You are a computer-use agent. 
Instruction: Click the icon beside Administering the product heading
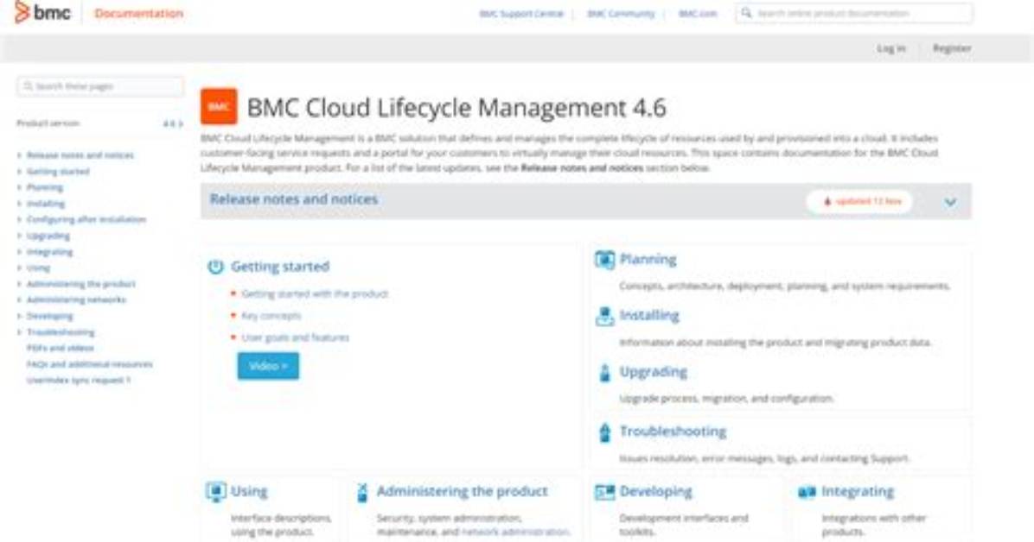[x=362, y=492]
